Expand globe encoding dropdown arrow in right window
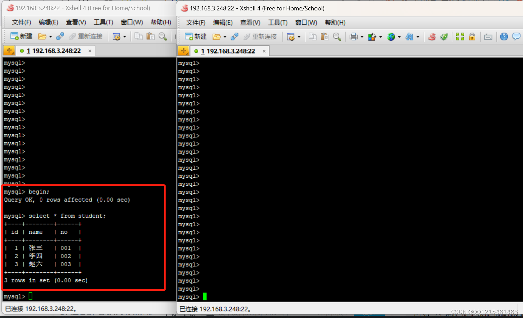Screen dimensions: 523x318 [x=399, y=37]
